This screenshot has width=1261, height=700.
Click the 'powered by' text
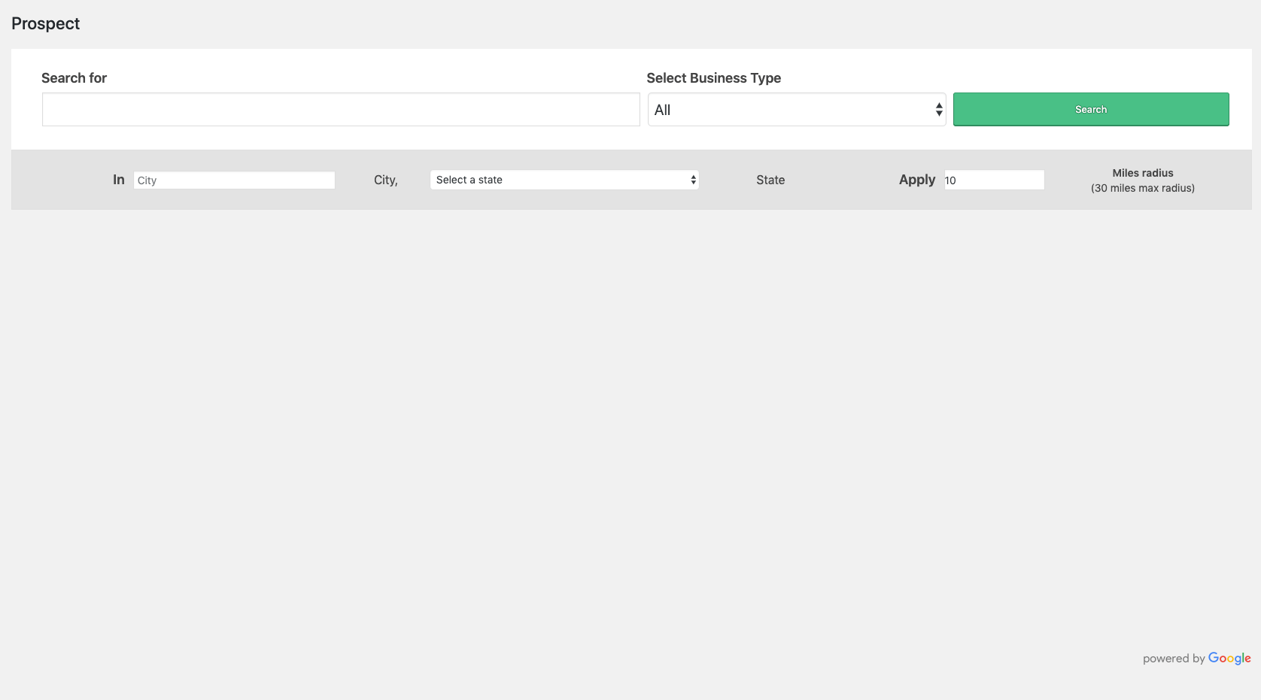[1174, 659]
